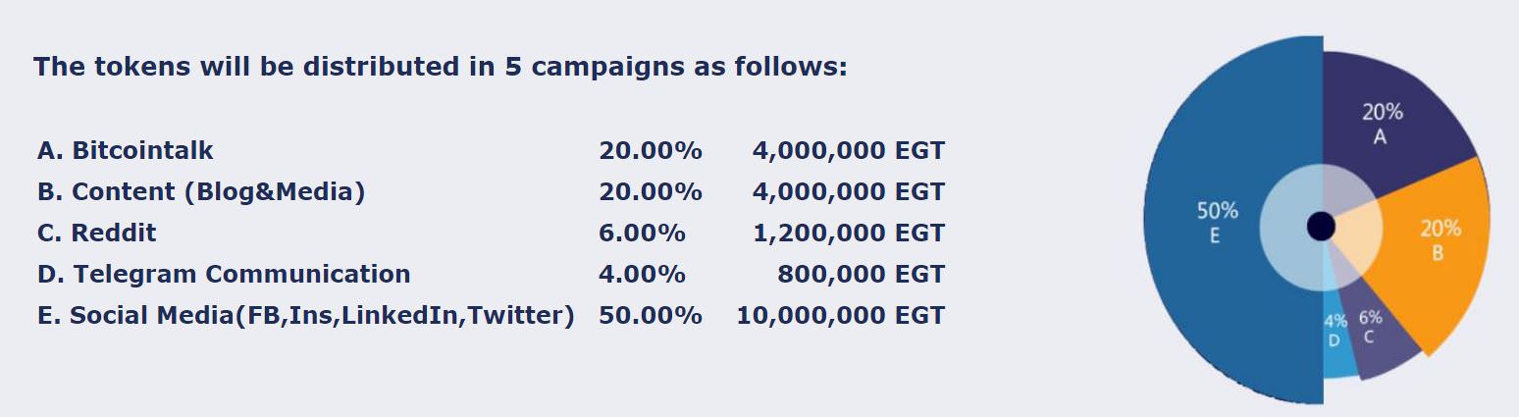Click the 6.00% percentage value
Image resolution: width=1519 pixels, height=417 pixels.
[642, 233]
